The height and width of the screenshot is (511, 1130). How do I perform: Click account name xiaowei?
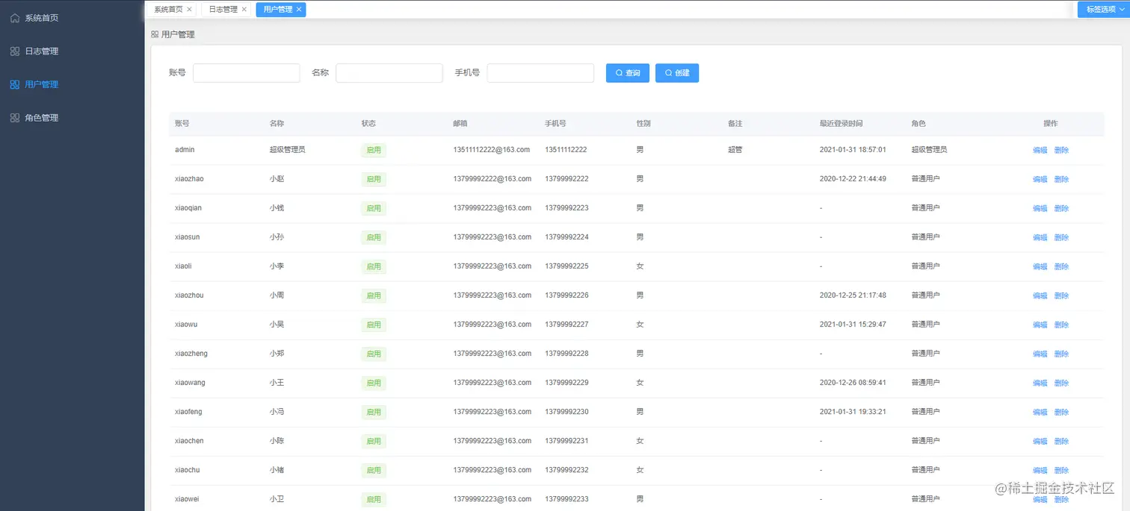(x=187, y=499)
